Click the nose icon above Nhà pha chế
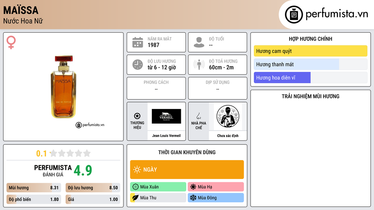 198,116
